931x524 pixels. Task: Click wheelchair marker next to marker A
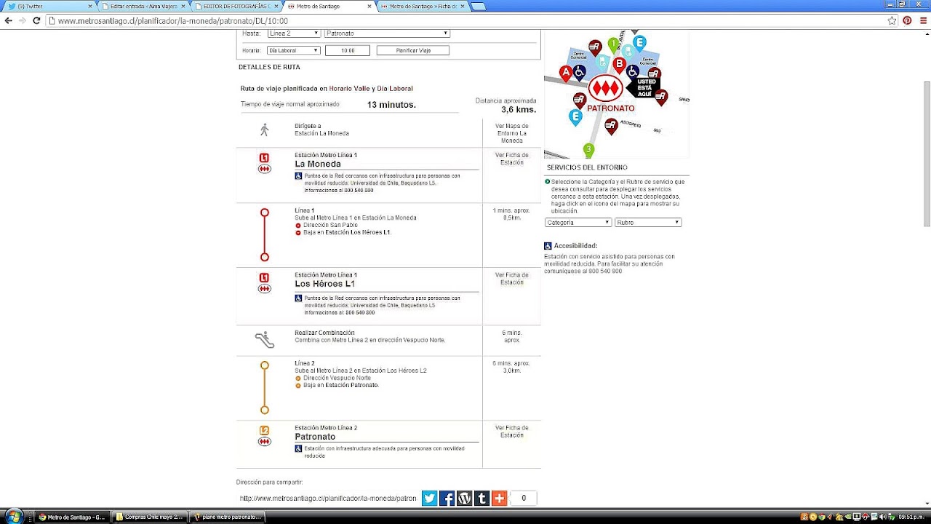[x=580, y=72]
